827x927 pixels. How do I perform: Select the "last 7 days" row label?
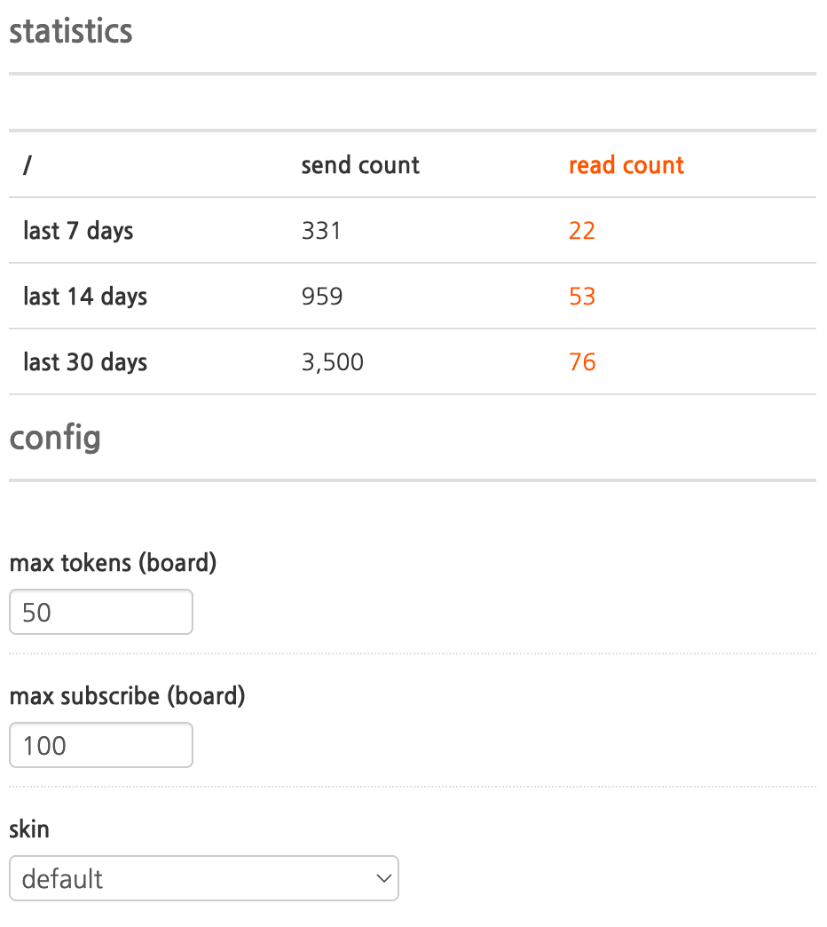tap(78, 231)
